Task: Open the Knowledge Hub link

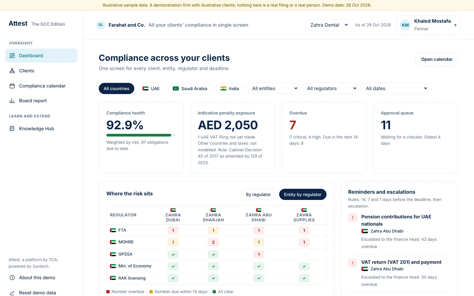Action: pyautogui.click(x=41, y=129)
